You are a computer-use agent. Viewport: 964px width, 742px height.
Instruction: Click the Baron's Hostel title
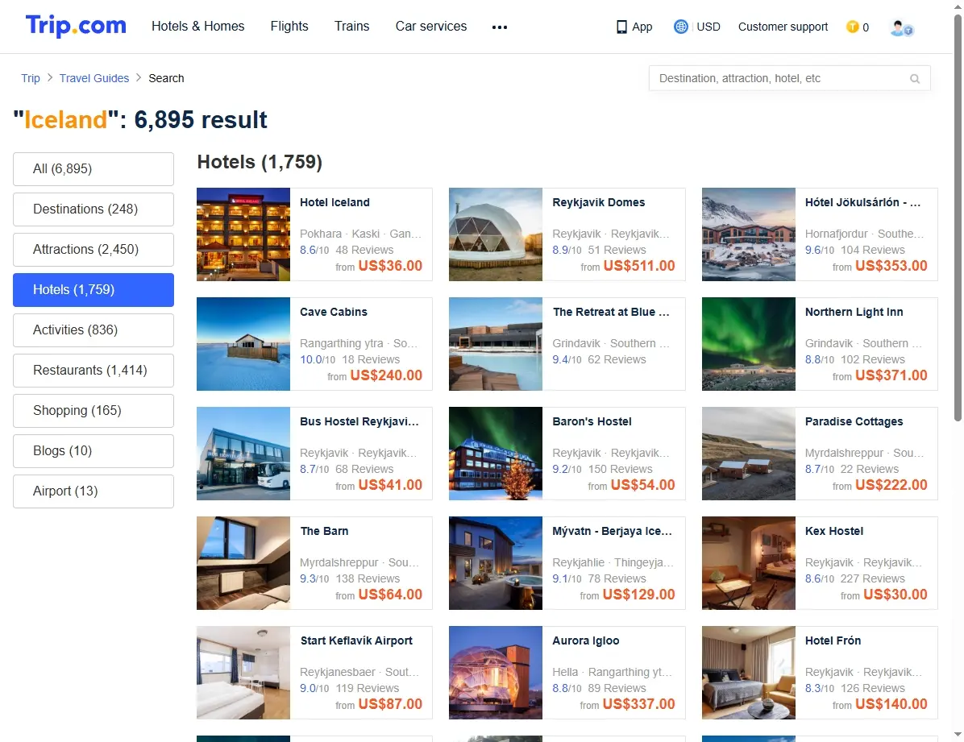592,421
